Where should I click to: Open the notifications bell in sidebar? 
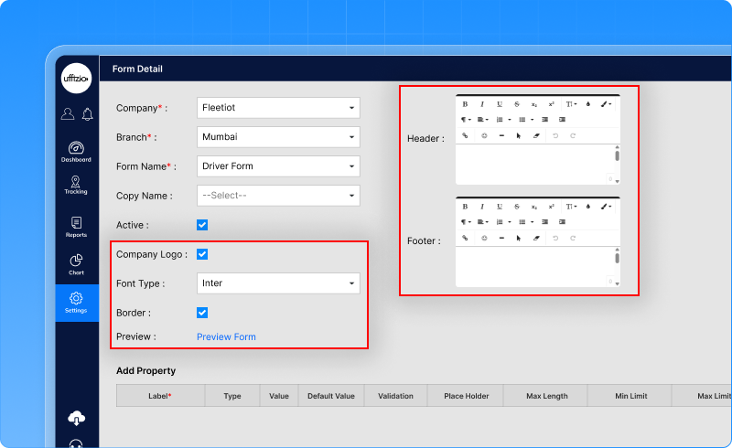[x=87, y=114]
